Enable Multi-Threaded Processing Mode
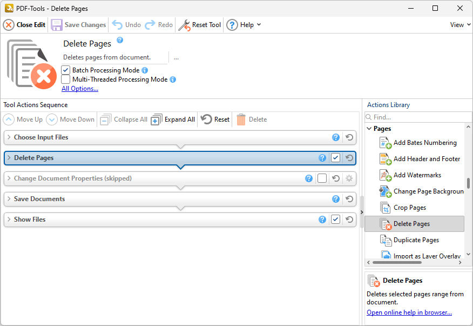473x326 pixels. 65,79
